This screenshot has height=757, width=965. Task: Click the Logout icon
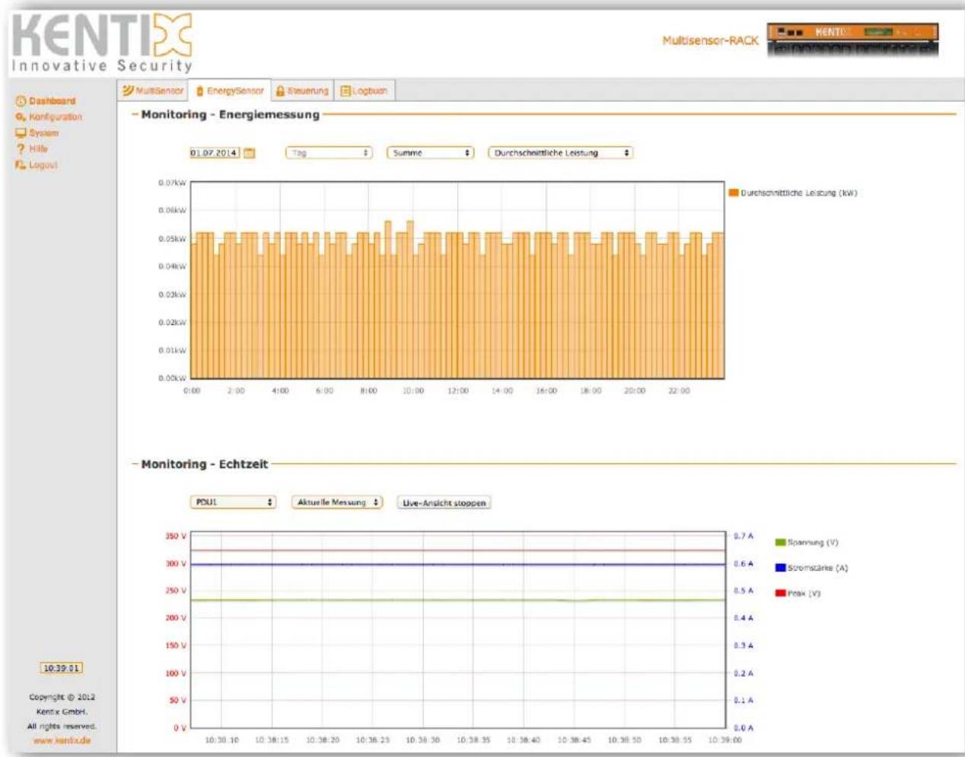(x=21, y=165)
